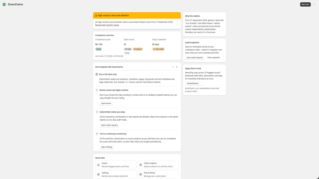
Task: Click the '99 / 100' compliance score
Action: [x=99, y=44]
